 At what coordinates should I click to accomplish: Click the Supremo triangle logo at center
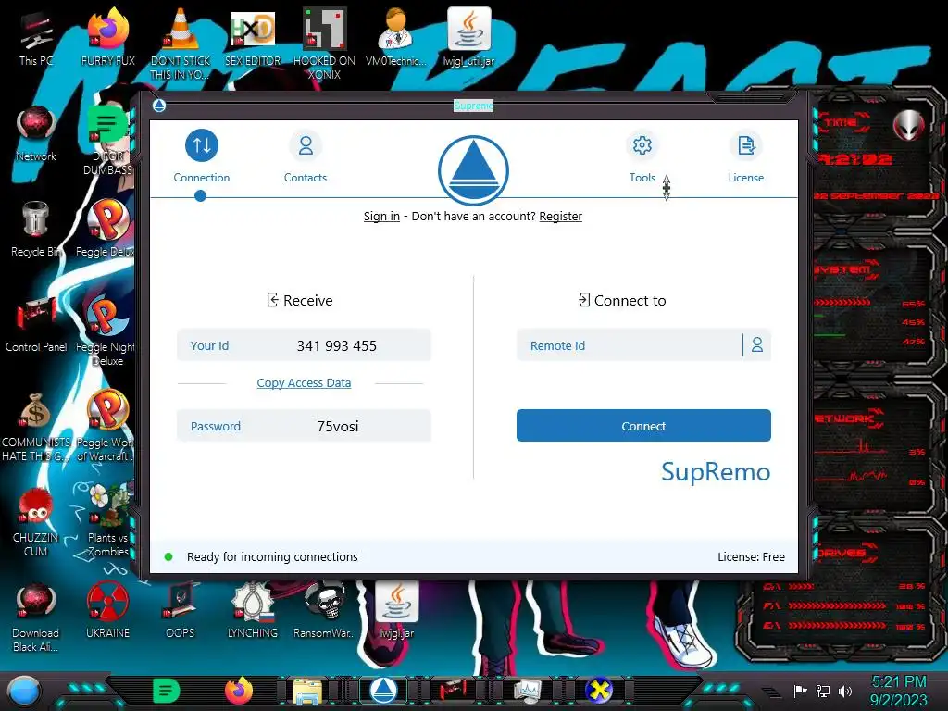point(473,170)
